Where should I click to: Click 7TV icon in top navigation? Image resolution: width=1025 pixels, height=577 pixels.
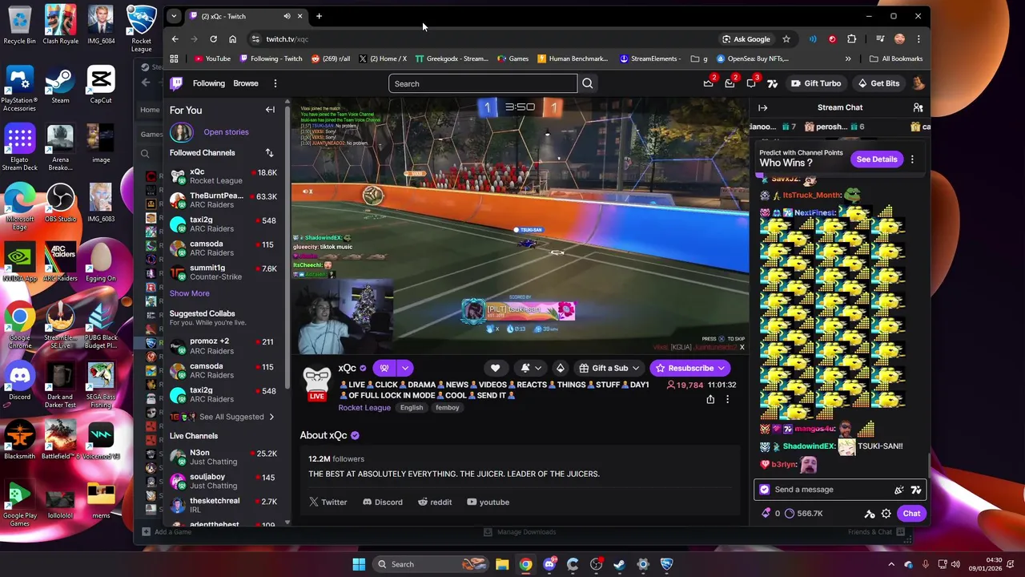click(x=772, y=83)
